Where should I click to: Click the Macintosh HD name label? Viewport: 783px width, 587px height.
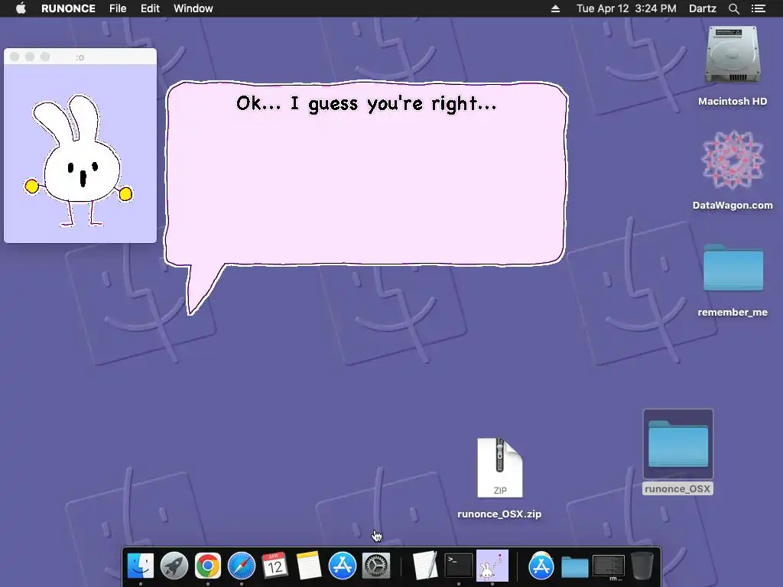coord(733,102)
